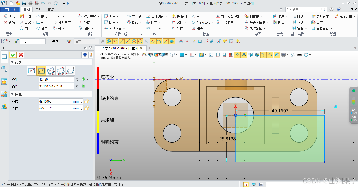Toggle the lock beside the 高度 field
358x187 pixels.
point(86,108)
